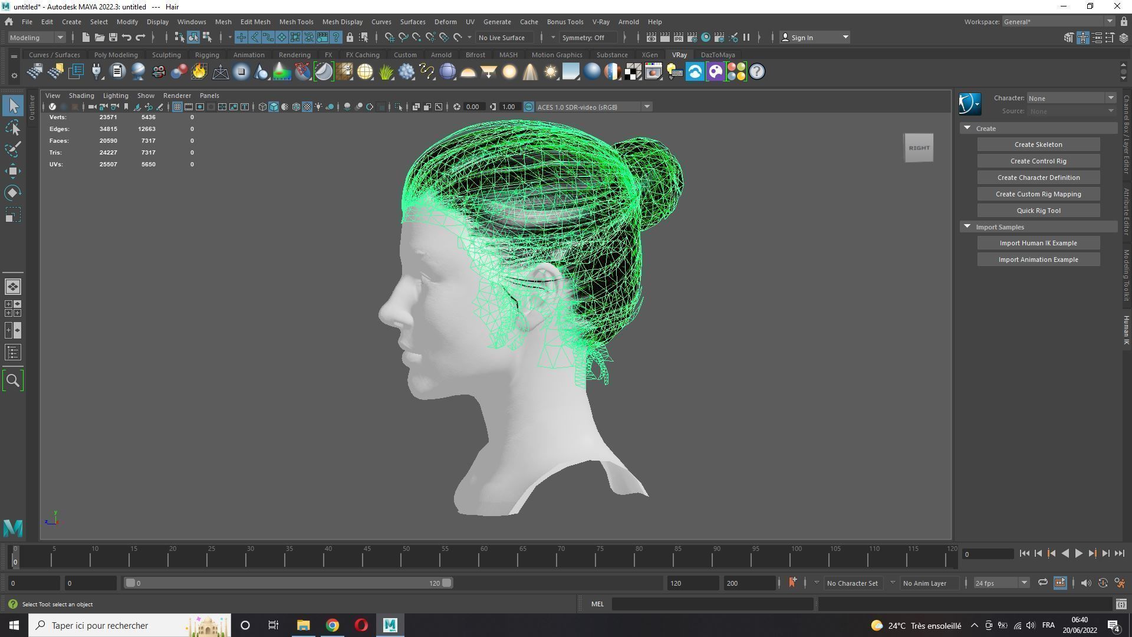Click the Create Control Rig button
Screen dimensions: 1132x637
point(1038,161)
